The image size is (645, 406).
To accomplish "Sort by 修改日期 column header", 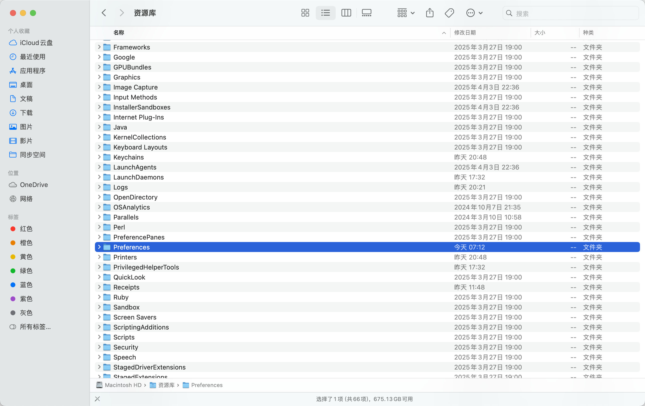I will [465, 33].
